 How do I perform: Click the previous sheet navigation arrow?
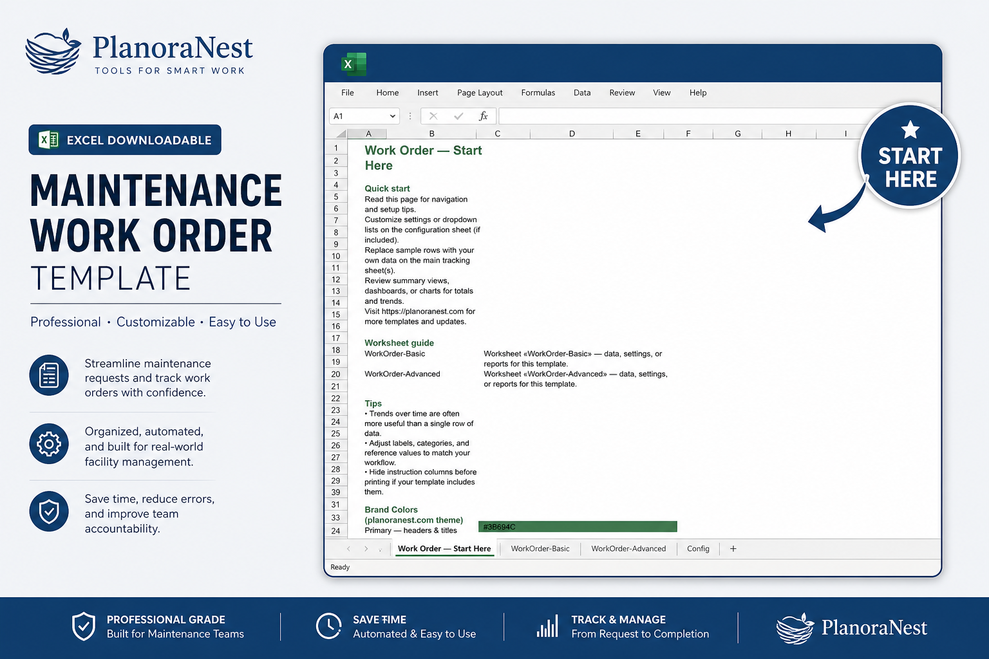coord(348,549)
